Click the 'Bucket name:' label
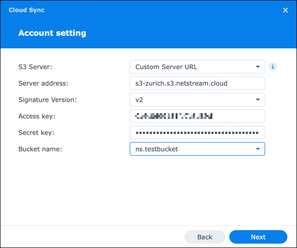Image resolution: width=297 pixels, height=248 pixels. [40, 149]
